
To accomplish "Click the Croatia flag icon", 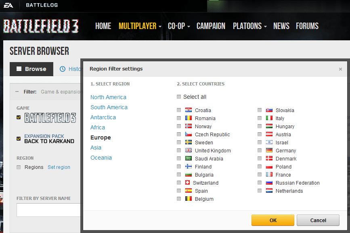I will (189, 110).
